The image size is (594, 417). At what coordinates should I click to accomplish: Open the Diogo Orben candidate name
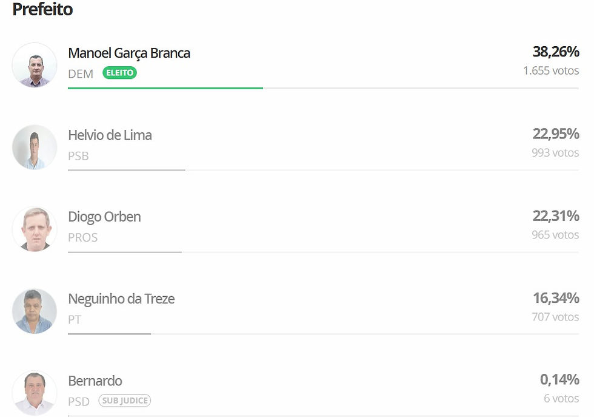pos(104,217)
